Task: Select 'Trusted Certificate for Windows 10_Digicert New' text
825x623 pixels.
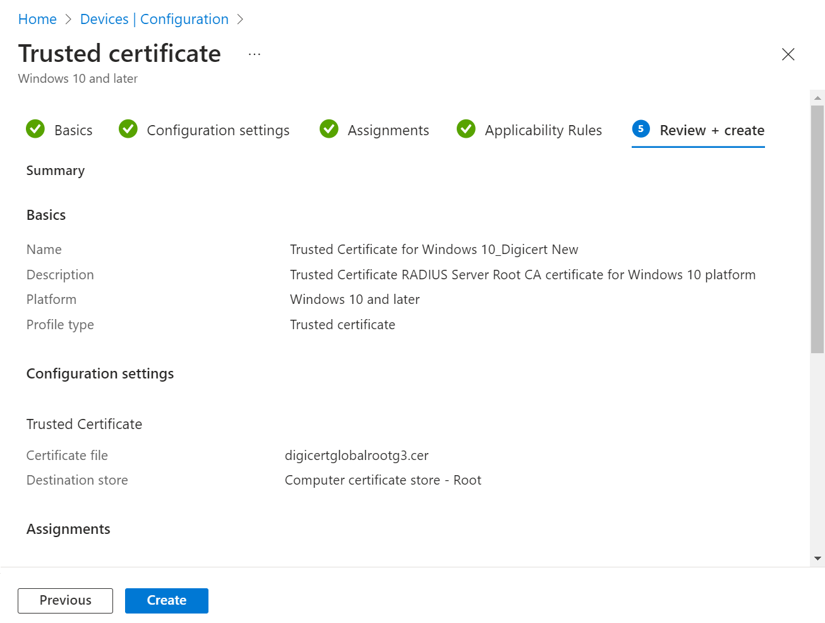Action: point(434,250)
